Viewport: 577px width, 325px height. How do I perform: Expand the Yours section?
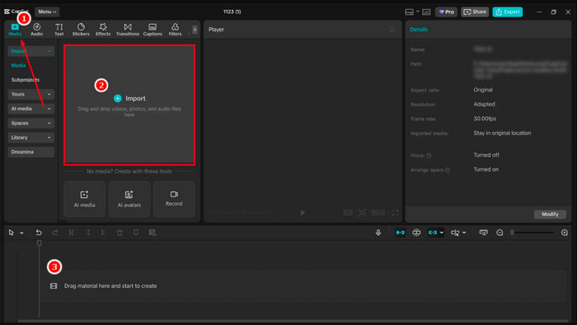click(31, 94)
